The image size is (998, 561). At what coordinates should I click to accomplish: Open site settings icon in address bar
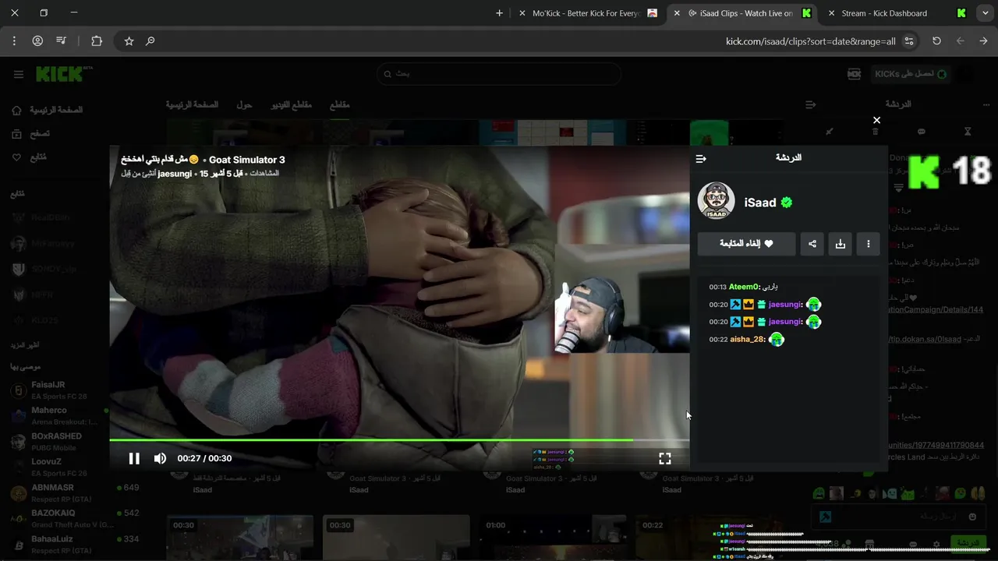point(909,41)
